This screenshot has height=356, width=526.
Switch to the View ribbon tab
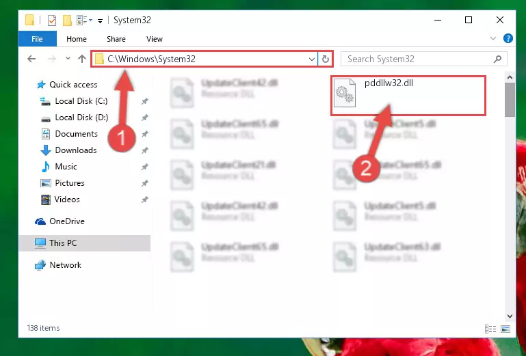(155, 39)
